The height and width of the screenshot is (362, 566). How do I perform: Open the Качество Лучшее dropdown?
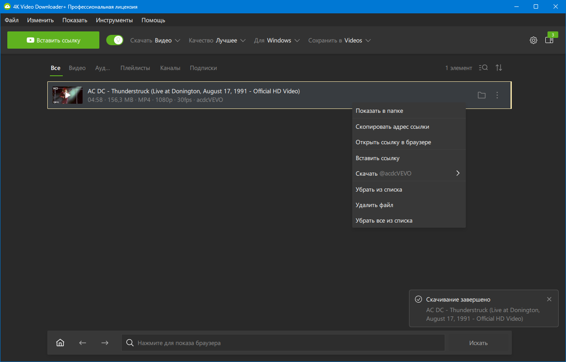point(217,40)
